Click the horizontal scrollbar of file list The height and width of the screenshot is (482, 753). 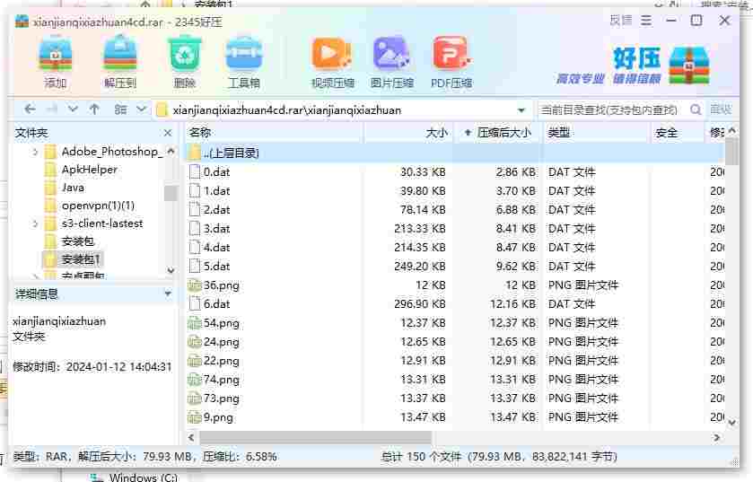point(316,437)
